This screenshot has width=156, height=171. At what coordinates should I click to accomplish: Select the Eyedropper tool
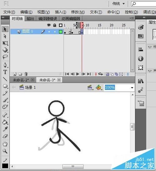pyautogui.click(x=5, y=129)
